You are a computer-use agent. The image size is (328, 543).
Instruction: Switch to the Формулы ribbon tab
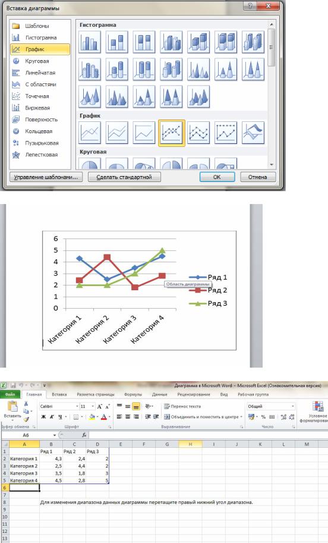[133, 394]
